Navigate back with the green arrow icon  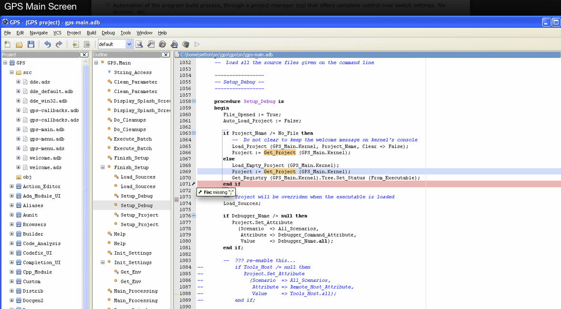click(x=74, y=43)
